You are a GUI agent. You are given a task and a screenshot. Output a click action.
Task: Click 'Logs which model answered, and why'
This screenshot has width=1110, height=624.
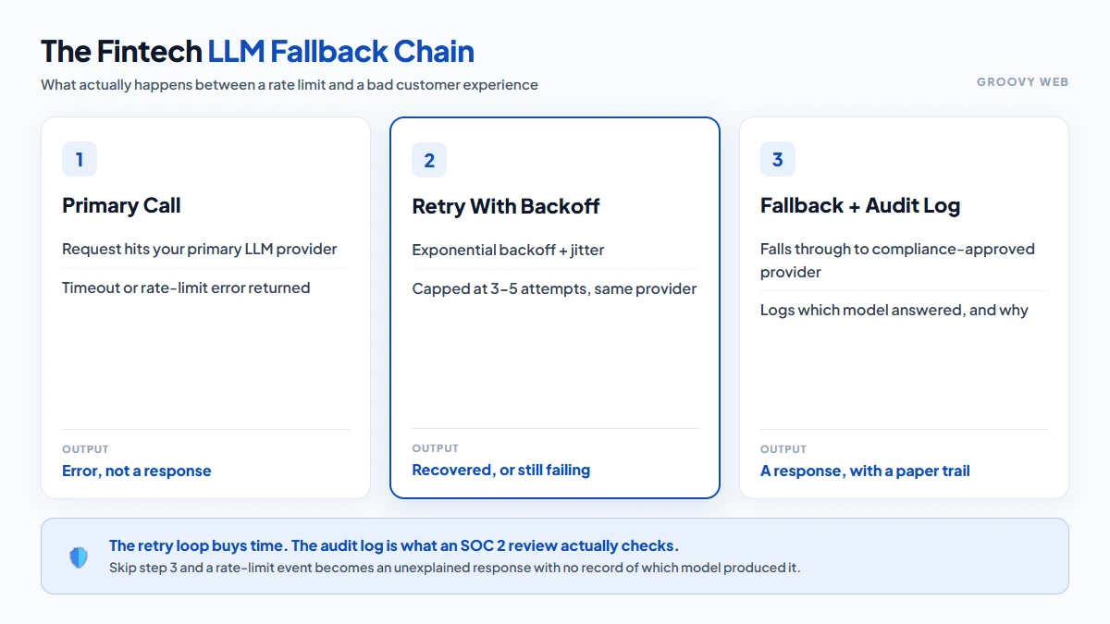(x=894, y=310)
